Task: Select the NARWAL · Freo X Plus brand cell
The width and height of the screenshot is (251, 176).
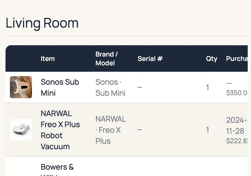Action: 111,130
